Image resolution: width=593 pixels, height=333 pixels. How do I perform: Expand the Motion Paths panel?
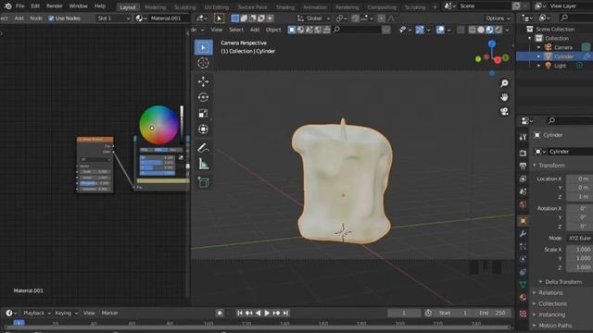coord(554,326)
